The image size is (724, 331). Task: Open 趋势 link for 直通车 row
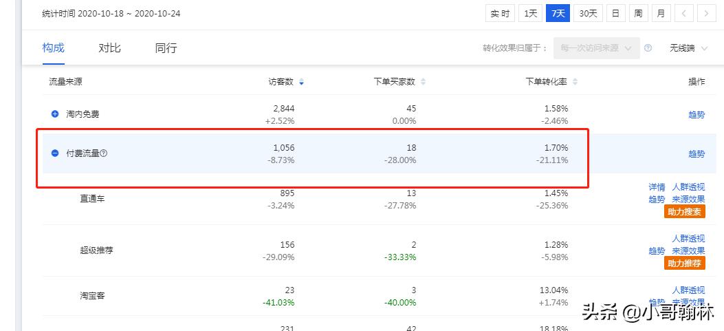click(x=657, y=200)
